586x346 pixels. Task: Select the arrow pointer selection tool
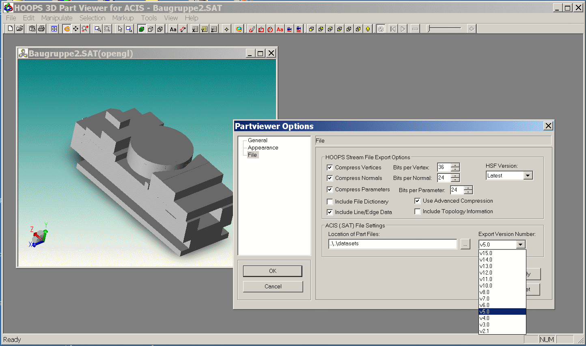pyautogui.click(x=120, y=29)
